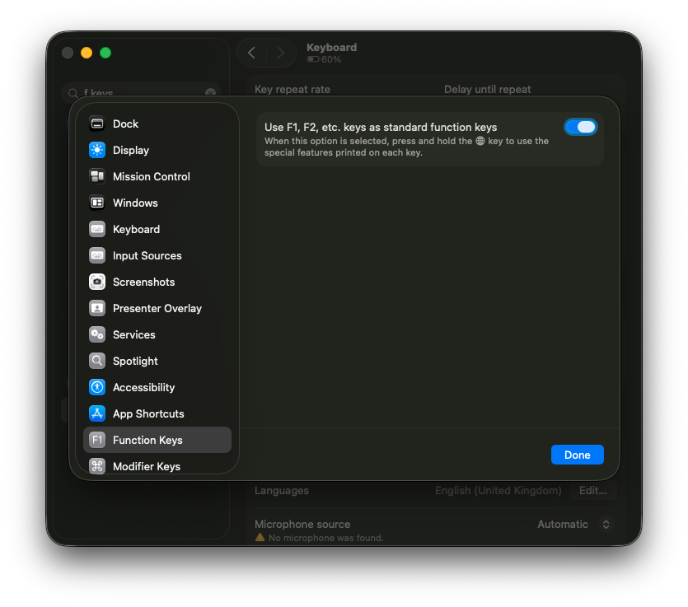Screen dimensions: 688x607
Task: Select the Dock settings icon
Action: [x=96, y=124]
